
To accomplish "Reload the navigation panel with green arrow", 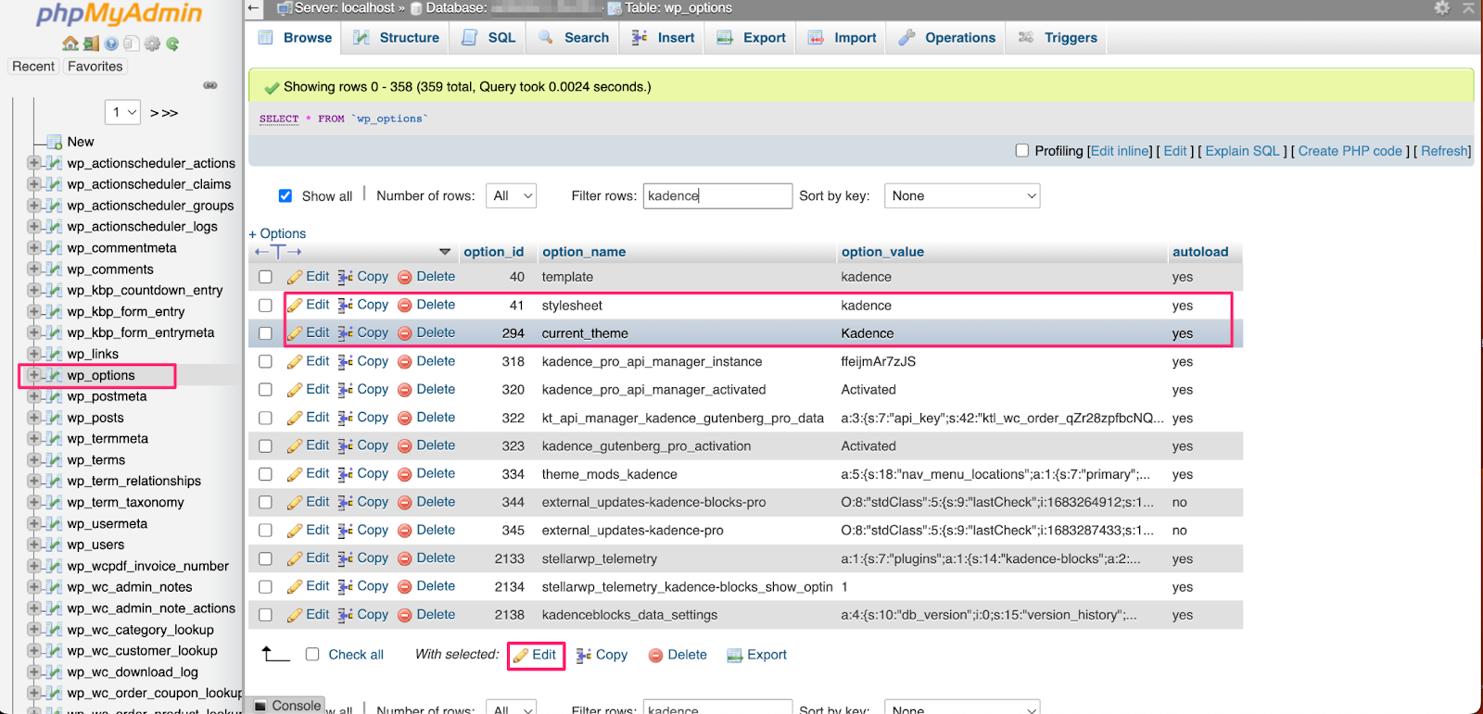I will pyautogui.click(x=172, y=44).
